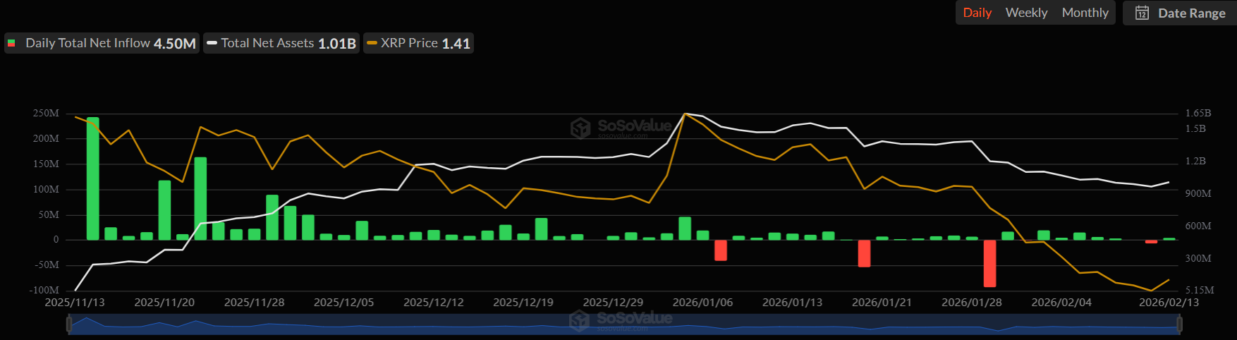Click the red outflow bar before 2026/01/21
This screenshot has height=340, width=1237.
[864, 253]
